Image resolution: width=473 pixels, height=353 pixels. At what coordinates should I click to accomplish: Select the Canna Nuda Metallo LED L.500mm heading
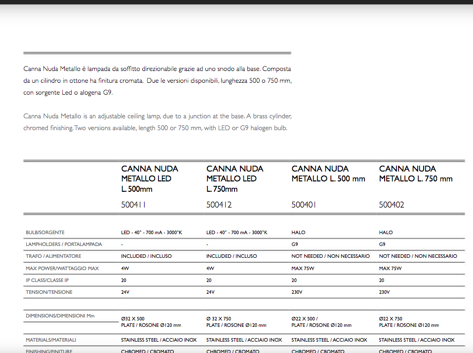coord(150,178)
